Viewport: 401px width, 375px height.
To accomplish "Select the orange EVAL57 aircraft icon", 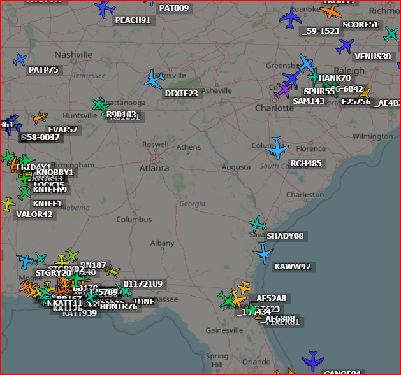I will point(39,117).
